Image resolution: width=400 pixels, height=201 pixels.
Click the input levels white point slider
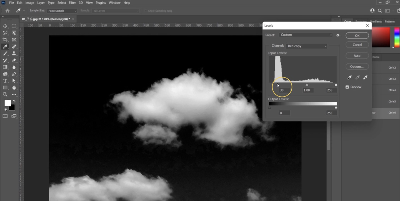click(336, 85)
